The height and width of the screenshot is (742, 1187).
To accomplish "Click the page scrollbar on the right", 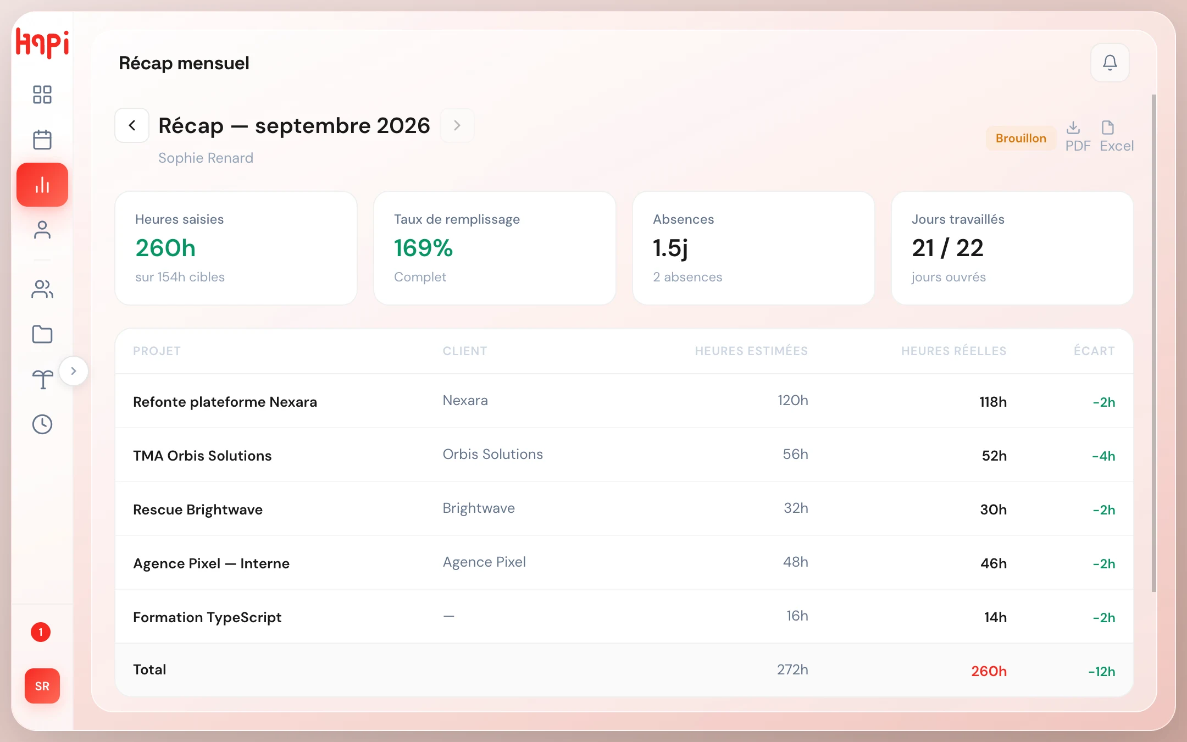I will pyautogui.click(x=1153, y=344).
